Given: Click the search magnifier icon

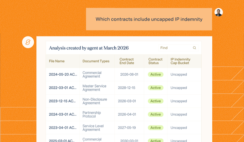Looking at the screenshot, I should point(194,48).
